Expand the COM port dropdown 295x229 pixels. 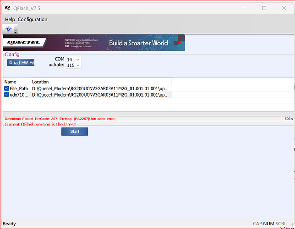[x=77, y=60]
